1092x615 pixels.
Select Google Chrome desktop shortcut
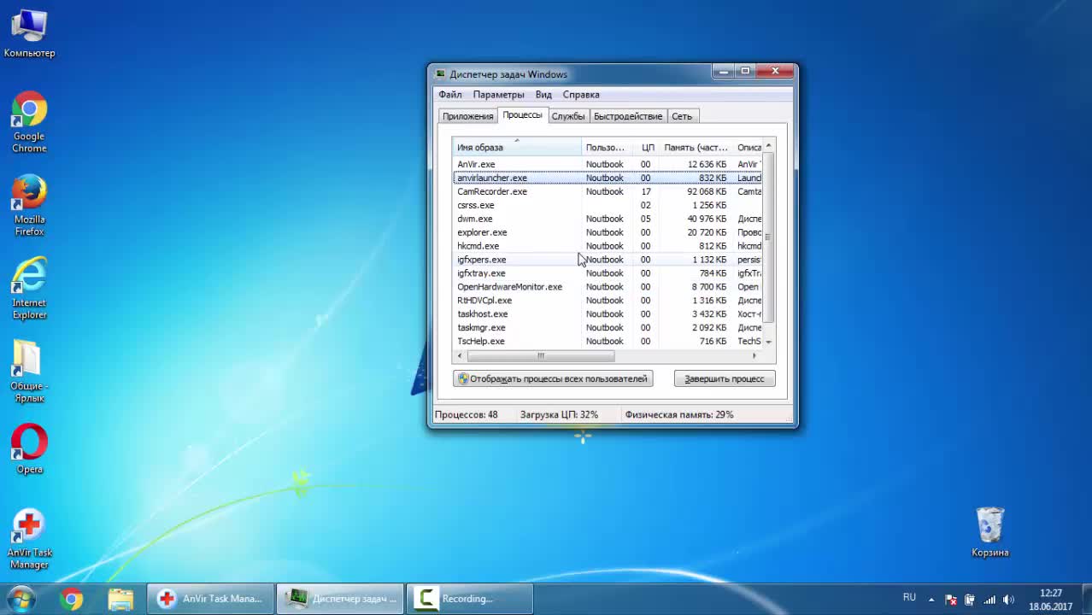(x=29, y=122)
